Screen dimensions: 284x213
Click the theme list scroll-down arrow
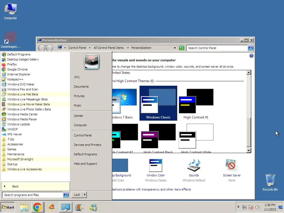pos(249,151)
